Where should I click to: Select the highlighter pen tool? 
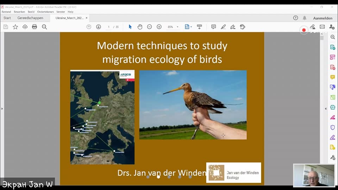click(x=223, y=27)
